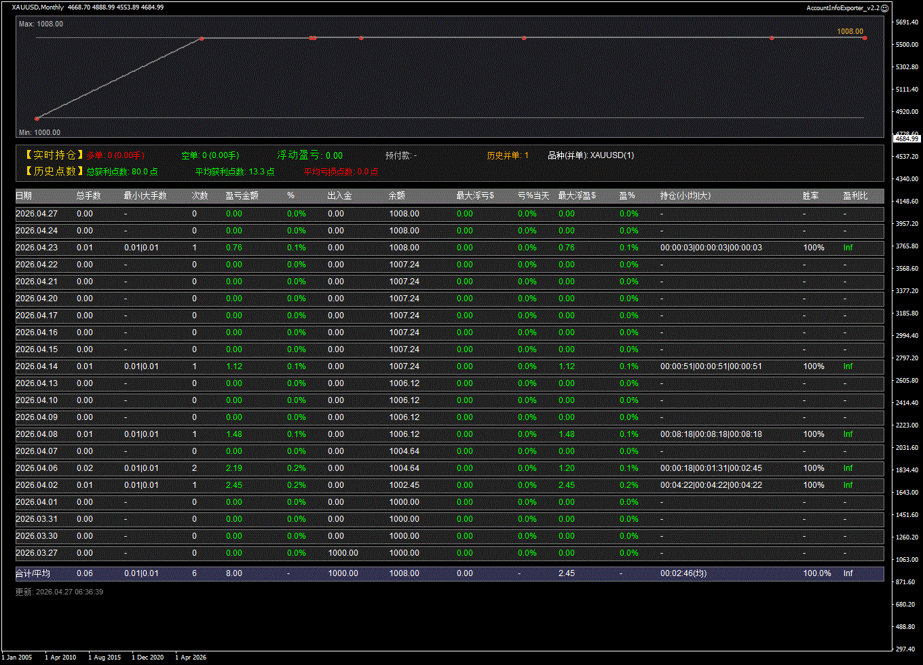Click the XAUUSD,Monthly chart title

38,7
